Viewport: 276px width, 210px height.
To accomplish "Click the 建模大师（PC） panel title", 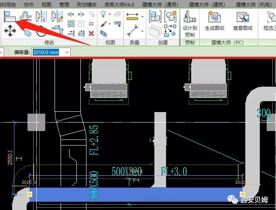I will tap(228, 43).
